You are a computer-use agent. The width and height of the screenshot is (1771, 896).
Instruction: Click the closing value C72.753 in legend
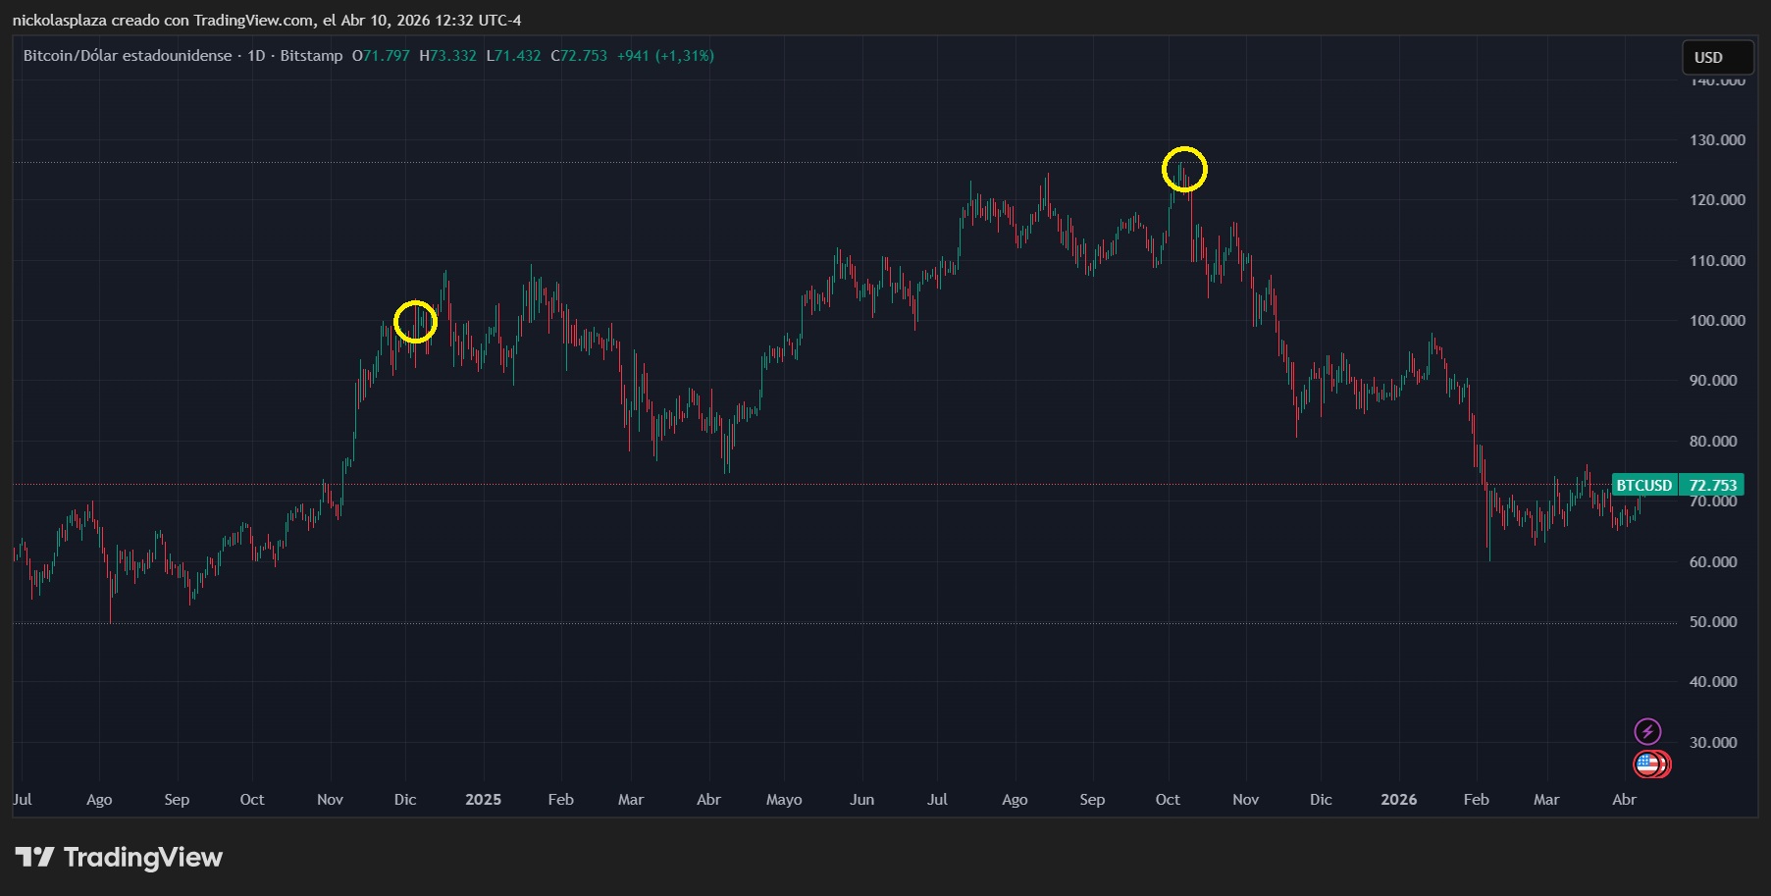[579, 56]
